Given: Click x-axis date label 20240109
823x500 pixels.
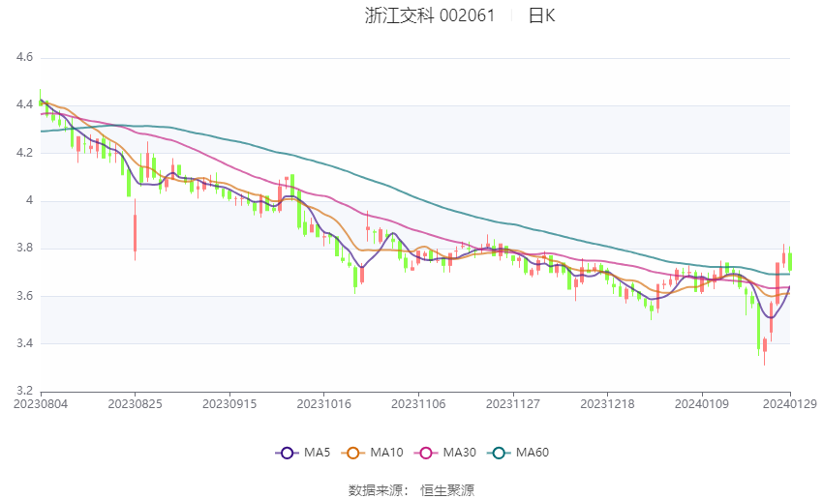Looking at the screenshot, I should [x=702, y=403].
